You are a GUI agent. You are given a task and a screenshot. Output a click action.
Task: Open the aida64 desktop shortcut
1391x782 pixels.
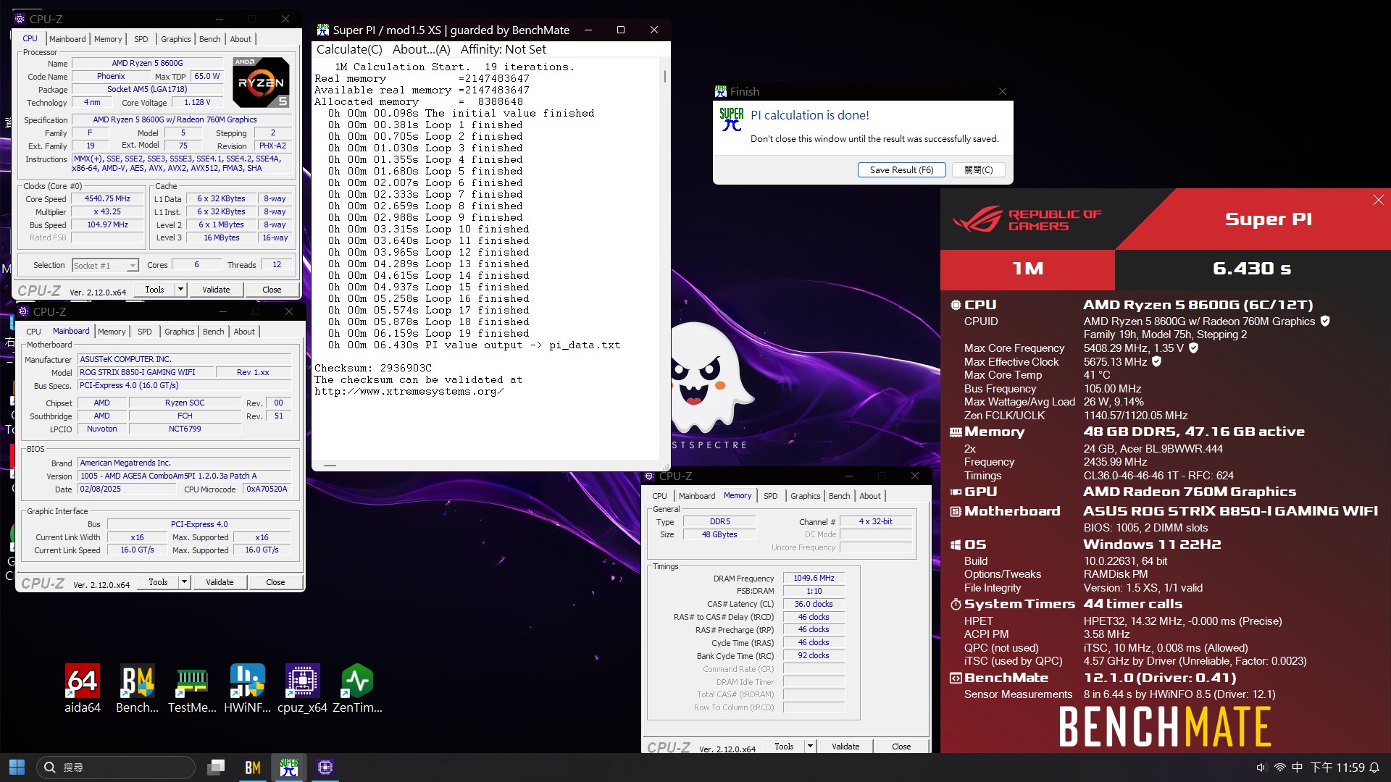click(x=83, y=688)
